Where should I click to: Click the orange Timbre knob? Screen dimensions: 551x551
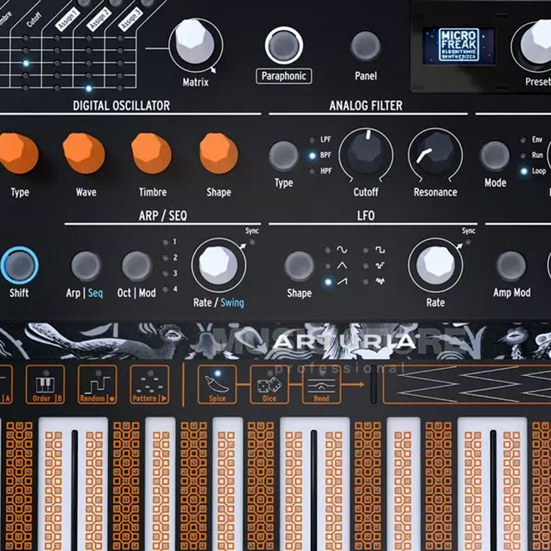pyautogui.click(x=151, y=153)
